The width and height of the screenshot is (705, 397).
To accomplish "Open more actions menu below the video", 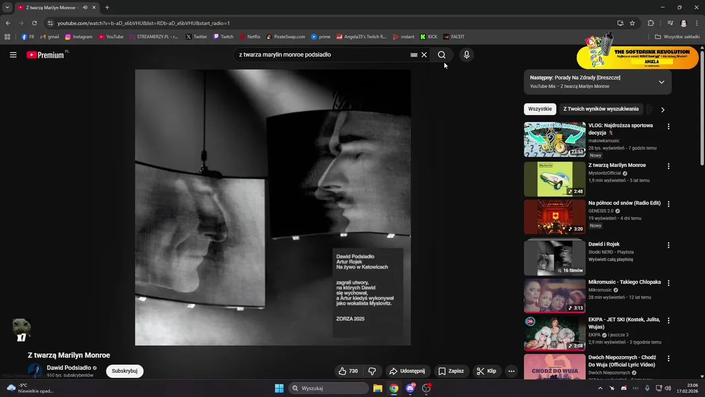I will point(511,371).
